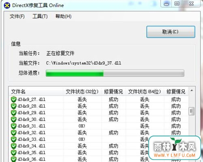Click the 取消(C) cancel button
The width and height of the screenshot is (203, 162).
tap(171, 32)
